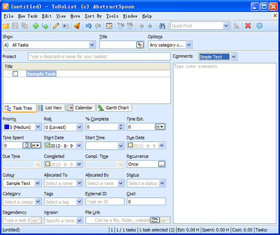Screen dimensions: 280x235
Task: Undo last action with blue arrow
Action: 88,26
